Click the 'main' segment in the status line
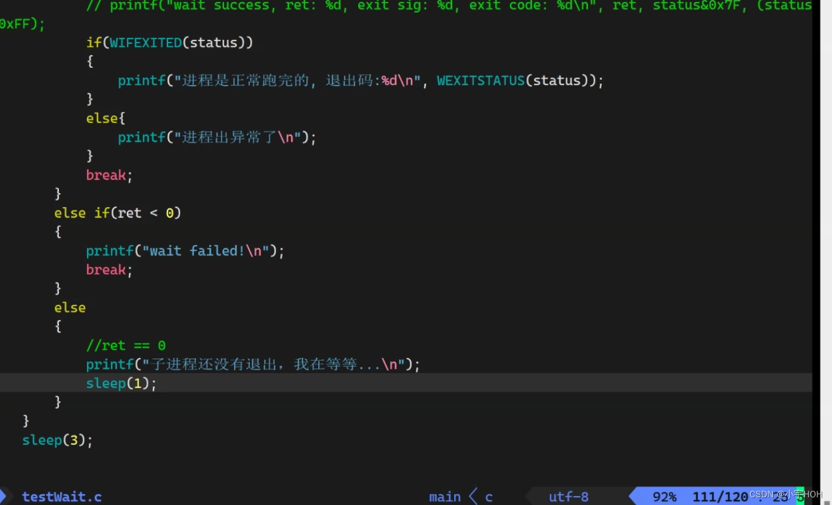This screenshot has width=832, height=505. pyautogui.click(x=445, y=497)
